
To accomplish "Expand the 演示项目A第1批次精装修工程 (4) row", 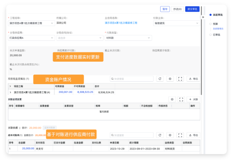I will [x=10, y=92].
